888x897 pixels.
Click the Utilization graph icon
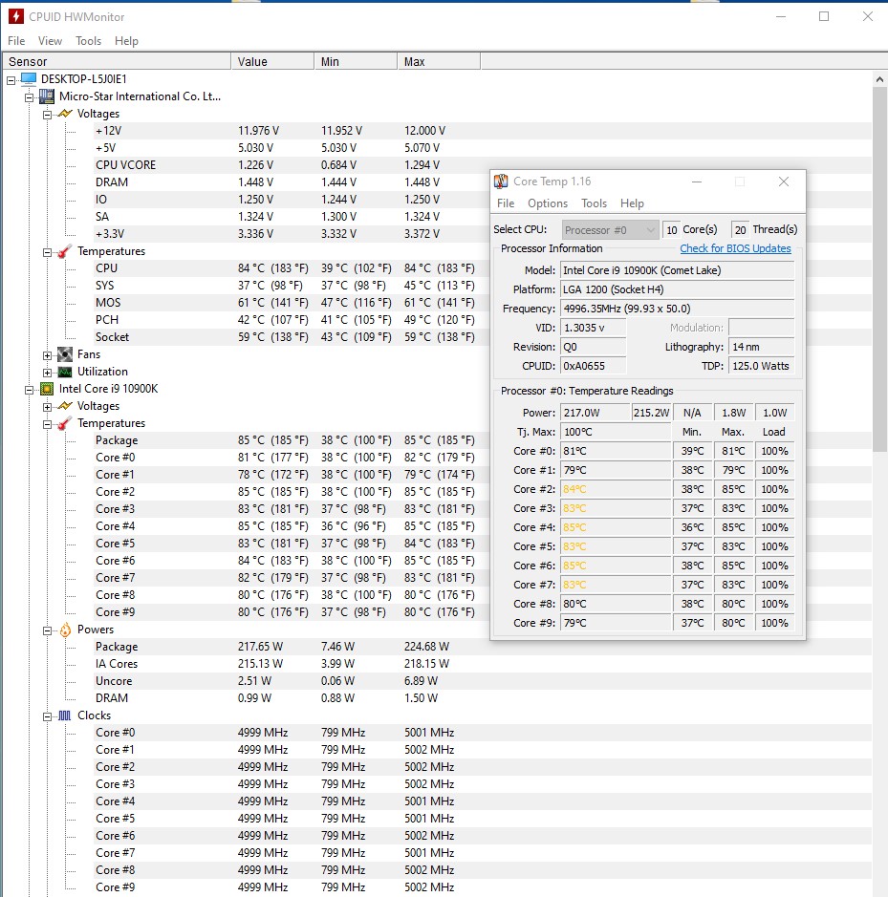(65, 372)
